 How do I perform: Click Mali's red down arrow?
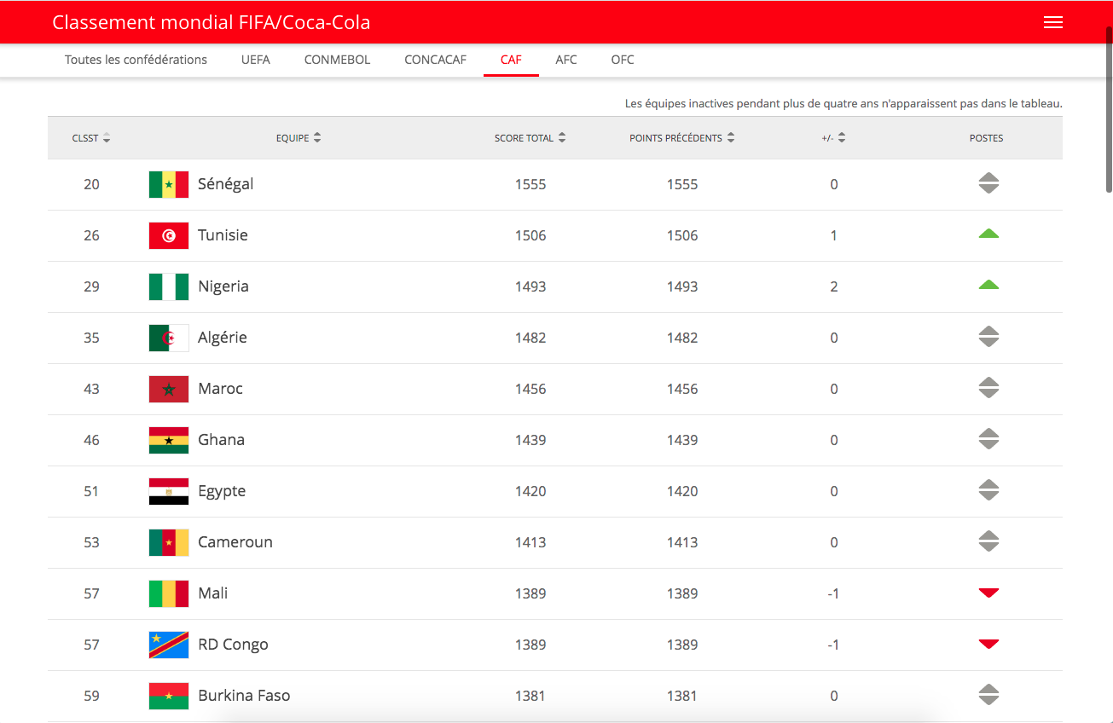tap(988, 593)
